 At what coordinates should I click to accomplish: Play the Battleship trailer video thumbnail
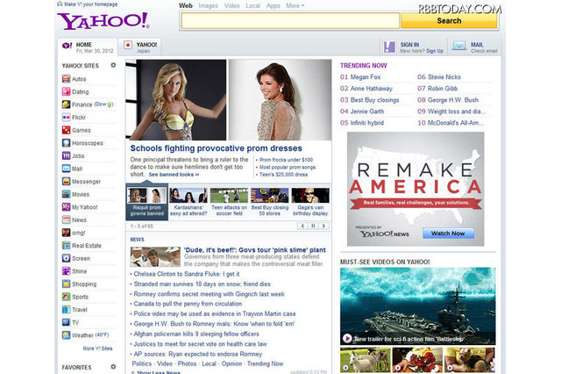(419, 304)
